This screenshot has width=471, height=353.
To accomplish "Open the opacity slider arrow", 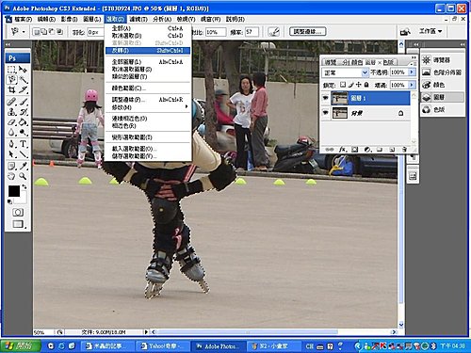I will click(412, 72).
